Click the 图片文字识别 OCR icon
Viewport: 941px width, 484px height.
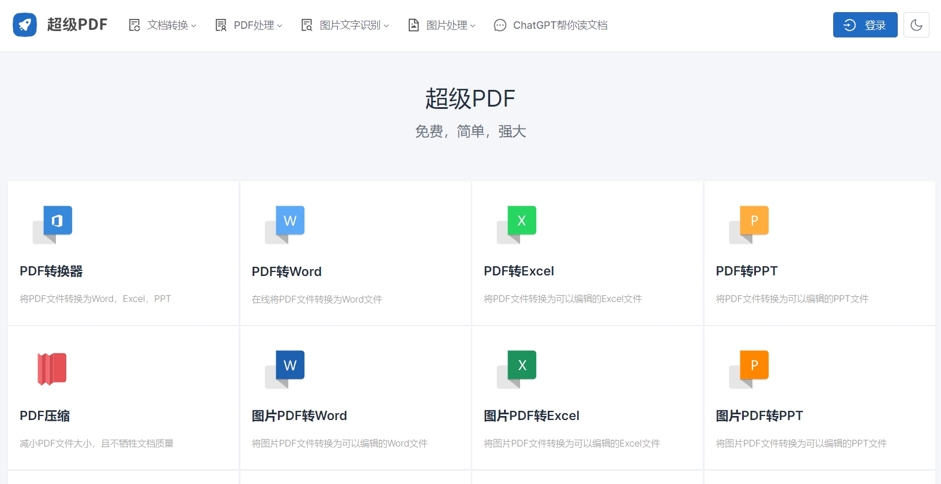pyautogui.click(x=307, y=25)
